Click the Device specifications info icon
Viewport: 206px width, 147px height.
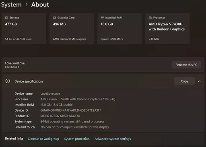click(8, 81)
